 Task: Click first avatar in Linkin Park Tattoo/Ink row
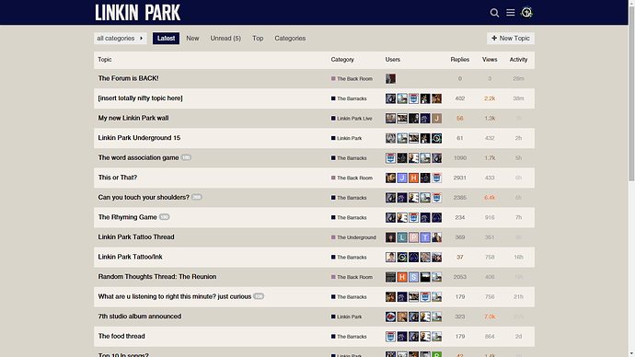tap(390, 257)
